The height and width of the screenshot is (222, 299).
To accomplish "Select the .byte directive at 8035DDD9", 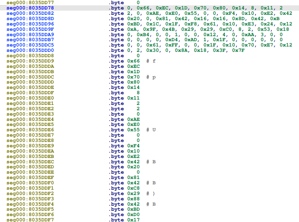I will pyautogui.click(x=116, y=61).
